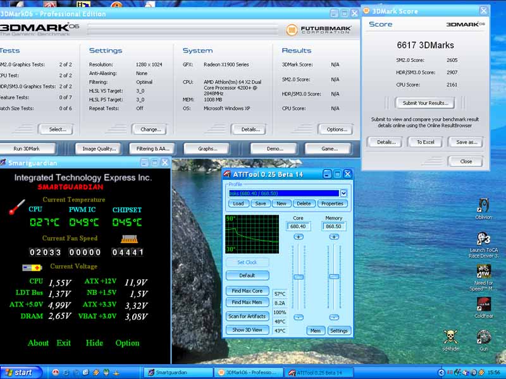Click Find Max Core button
The width and height of the screenshot is (506, 379).
click(247, 291)
